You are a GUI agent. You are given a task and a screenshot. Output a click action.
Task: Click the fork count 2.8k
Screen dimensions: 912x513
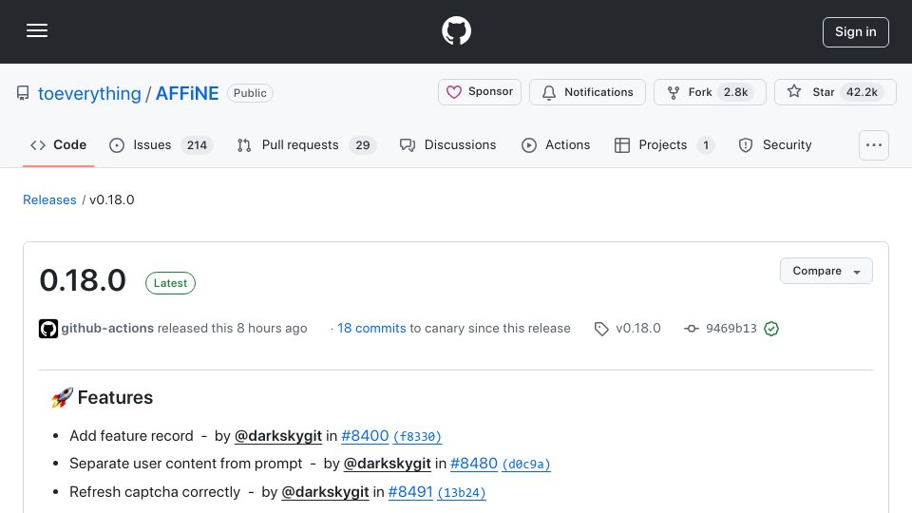(x=735, y=92)
